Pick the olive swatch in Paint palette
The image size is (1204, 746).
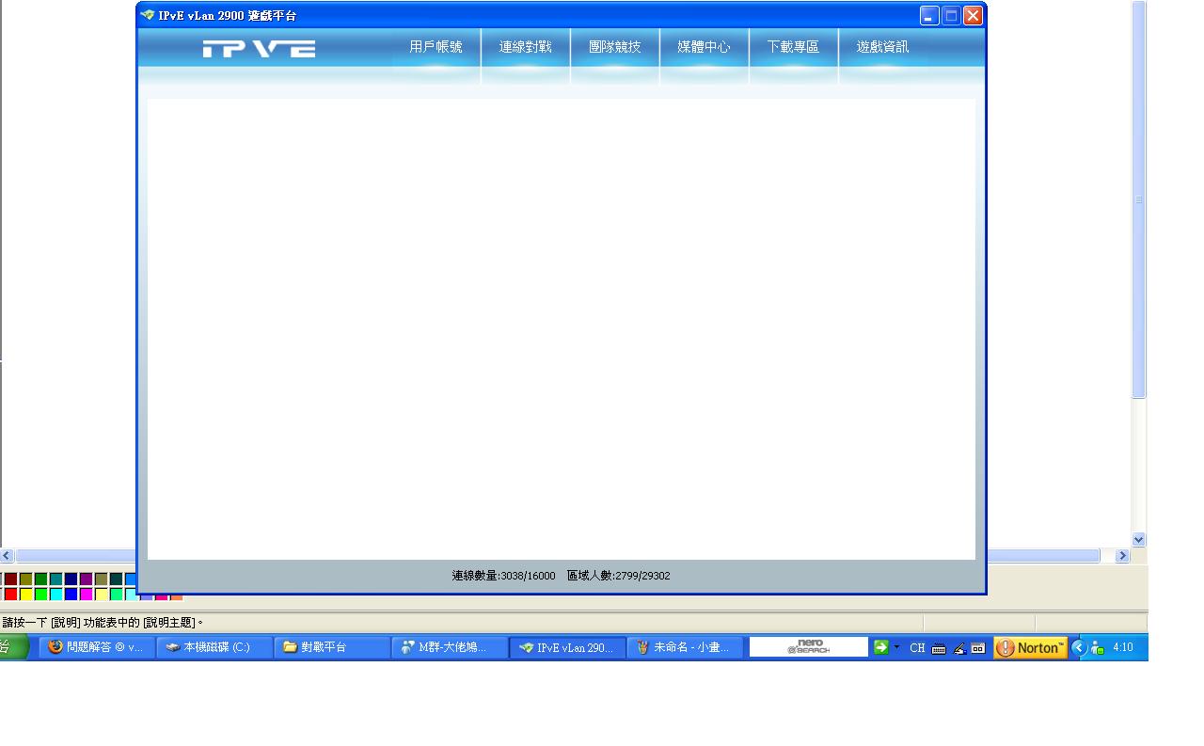pos(25,579)
